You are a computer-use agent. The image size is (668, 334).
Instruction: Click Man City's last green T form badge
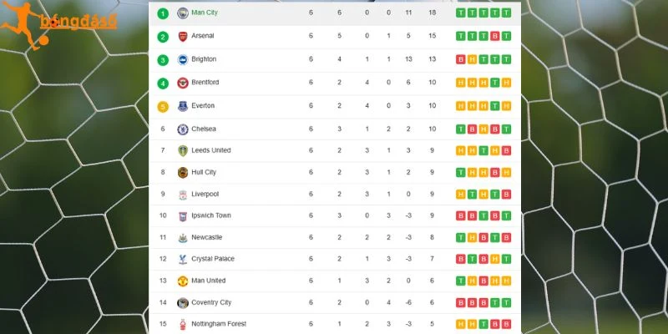click(506, 13)
